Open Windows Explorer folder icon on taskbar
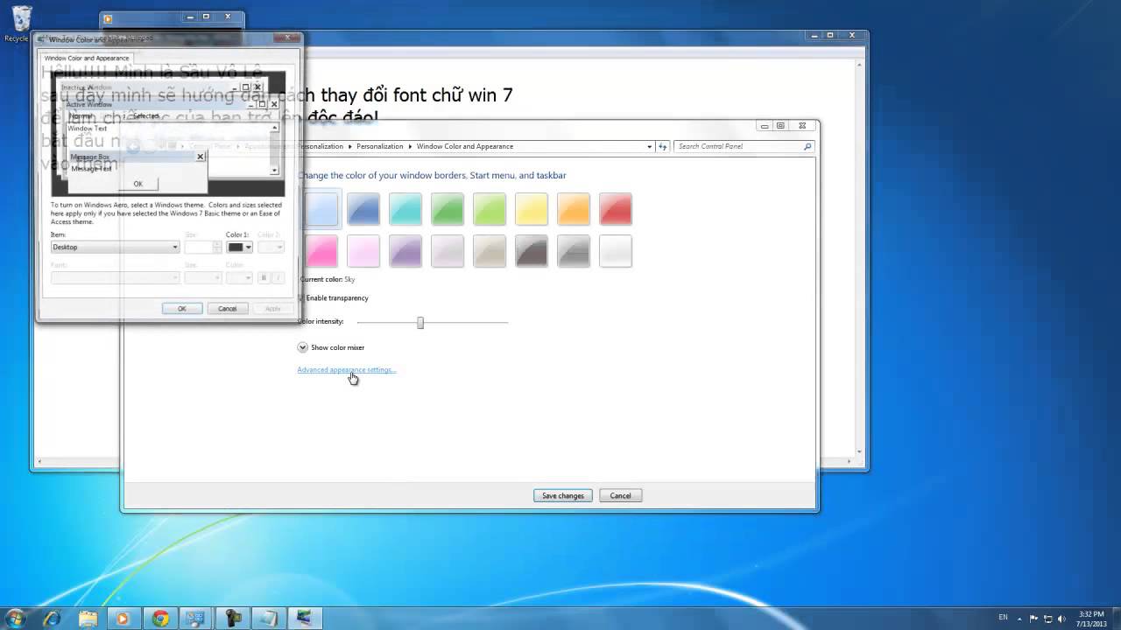This screenshot has width=1121, height=630. (x=88, y=619)
